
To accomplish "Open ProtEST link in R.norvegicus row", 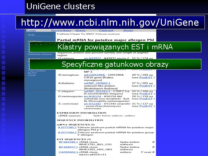I will 146,77.
